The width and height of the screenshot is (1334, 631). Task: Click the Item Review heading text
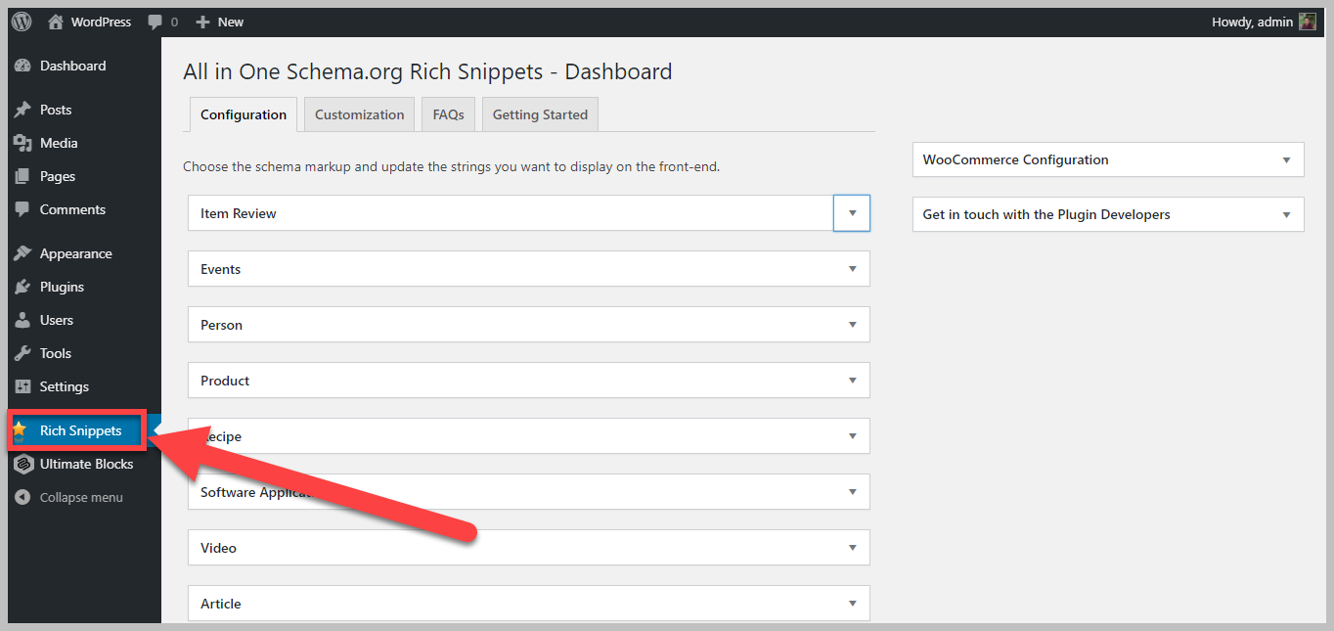click(239, 213)
